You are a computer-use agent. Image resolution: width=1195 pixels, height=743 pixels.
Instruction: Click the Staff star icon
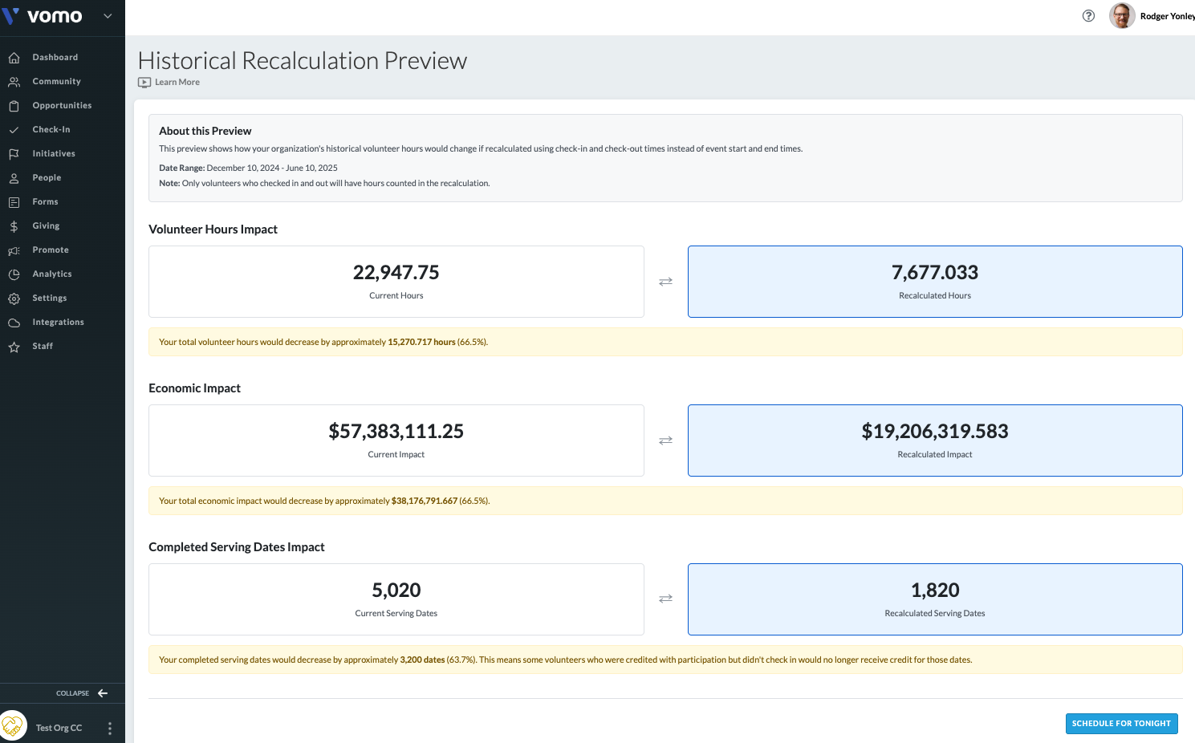pos(14,347)
